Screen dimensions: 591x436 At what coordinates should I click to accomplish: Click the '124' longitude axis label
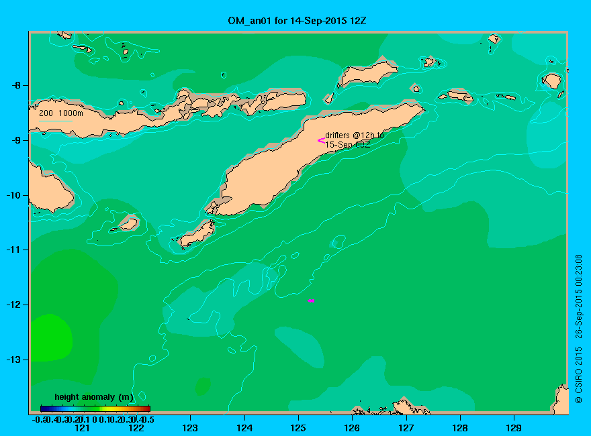(244, 428)
